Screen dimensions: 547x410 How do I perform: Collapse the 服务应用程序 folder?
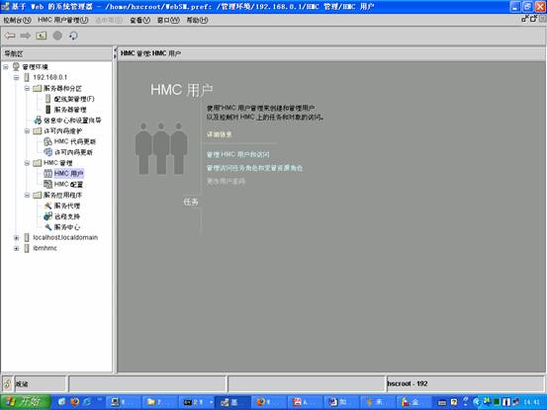pos(27,195)
